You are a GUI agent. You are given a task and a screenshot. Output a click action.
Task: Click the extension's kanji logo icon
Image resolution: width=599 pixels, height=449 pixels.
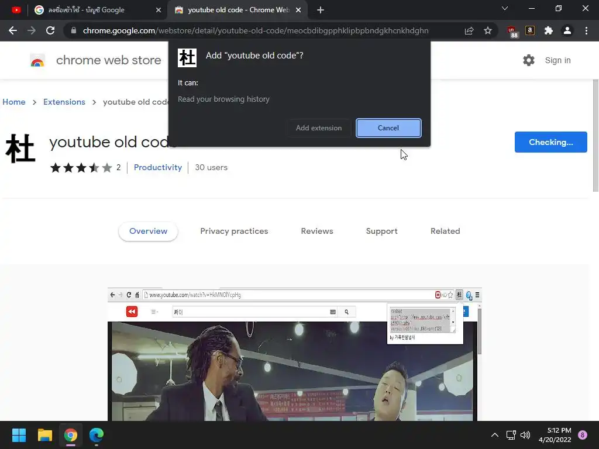[x=20, y=148]
